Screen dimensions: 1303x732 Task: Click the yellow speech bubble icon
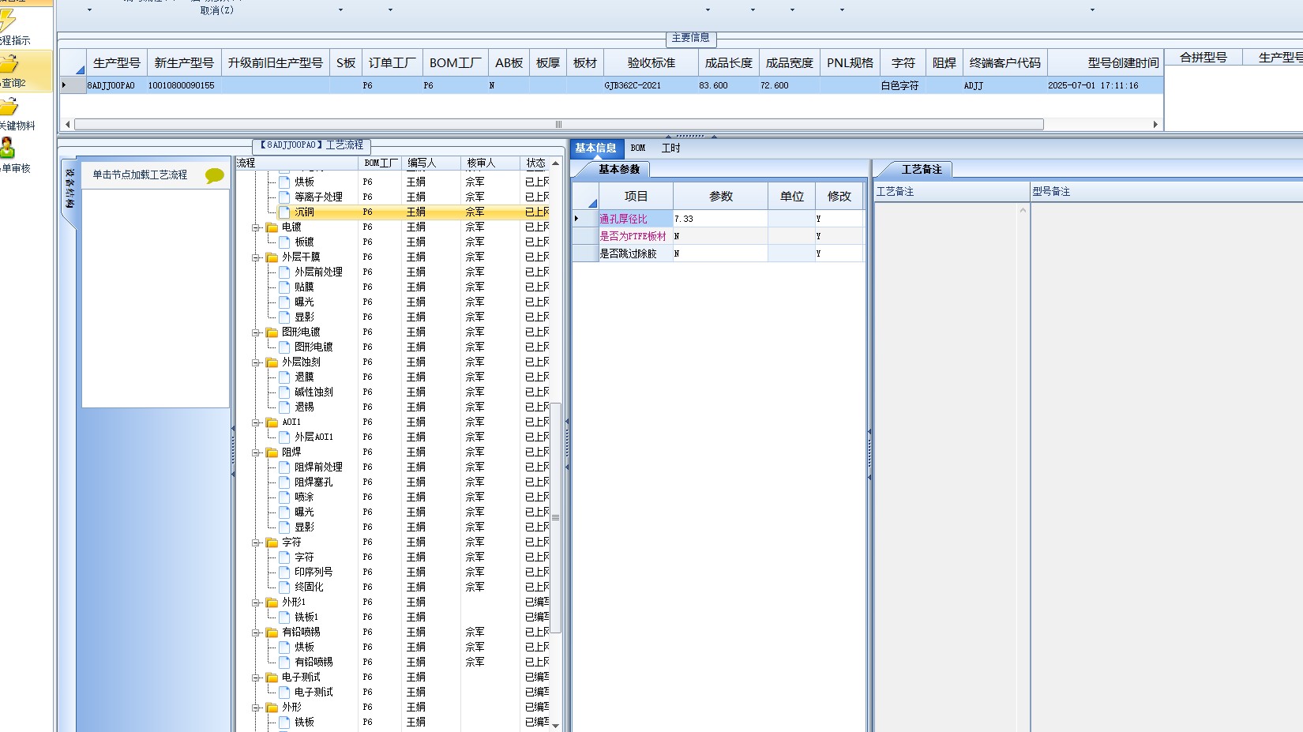coord(214,175)
